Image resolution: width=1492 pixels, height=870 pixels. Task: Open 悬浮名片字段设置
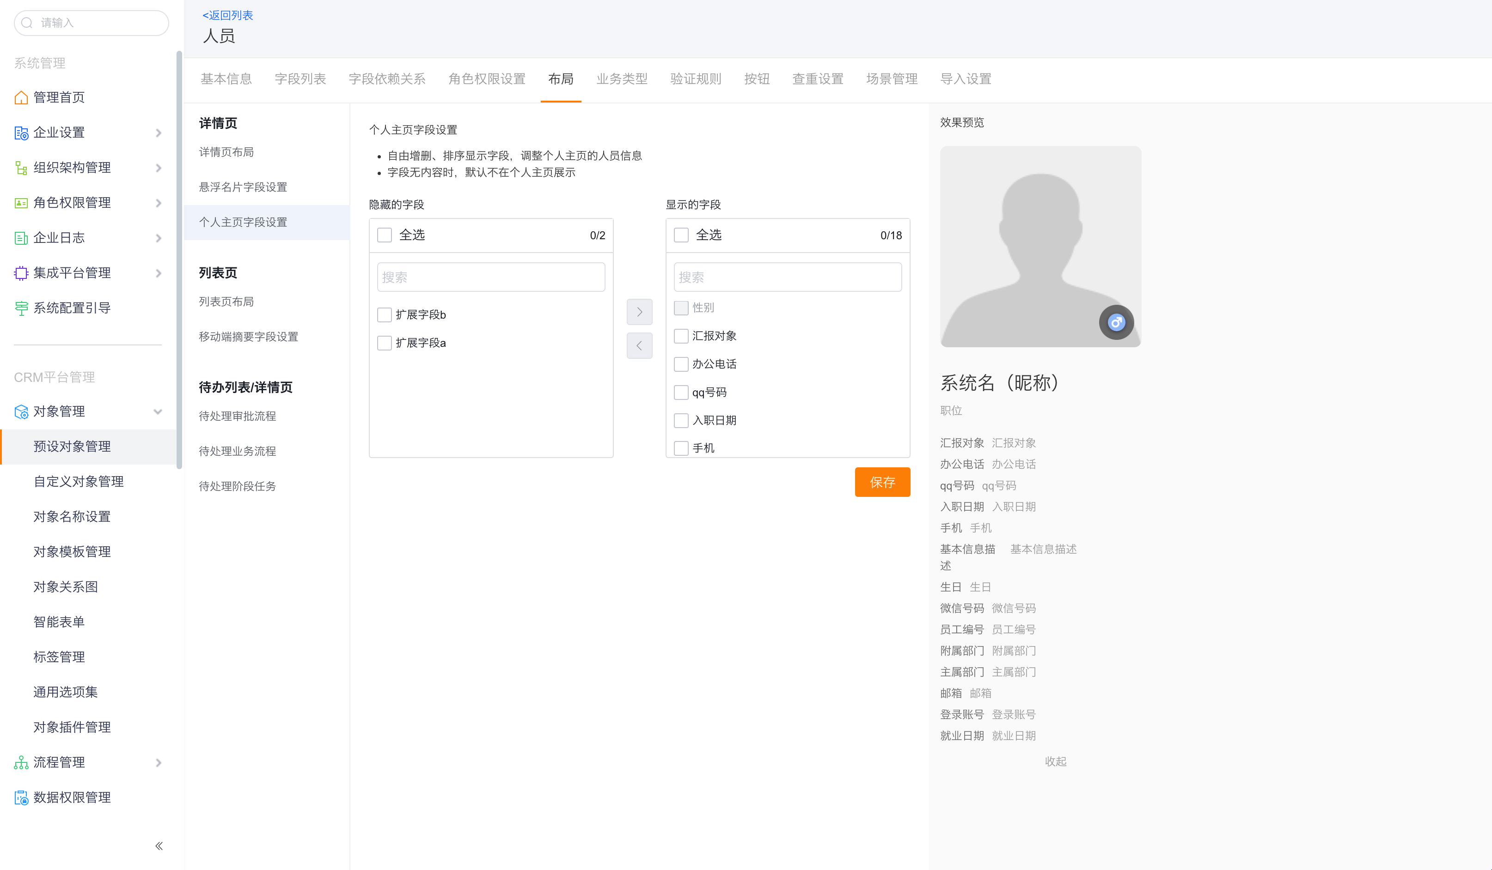pyautogui.click(x=243, y=187)
